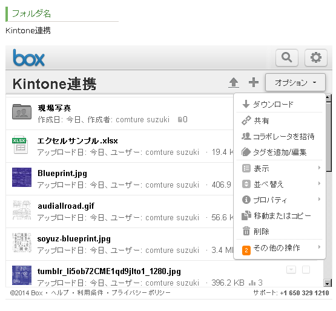Click the ©2014 Box footer text
The image size is (336, 311).
tap(27, 293)
